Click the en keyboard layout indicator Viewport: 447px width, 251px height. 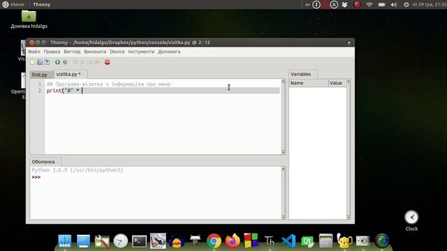click(x=307, y=5)
